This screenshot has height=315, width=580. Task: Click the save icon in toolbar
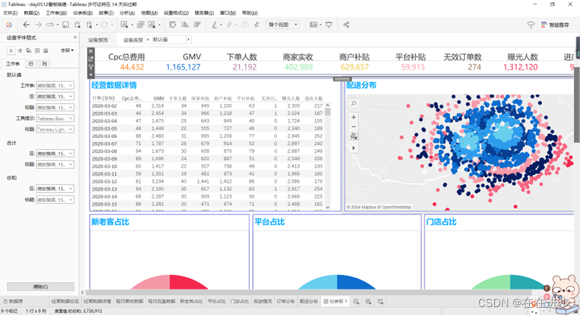[66, 25]
